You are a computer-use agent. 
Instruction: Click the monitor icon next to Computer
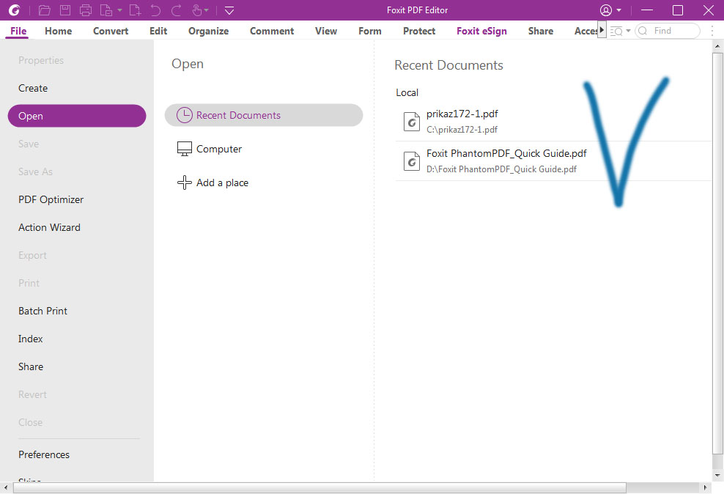(x=184, y=149)
